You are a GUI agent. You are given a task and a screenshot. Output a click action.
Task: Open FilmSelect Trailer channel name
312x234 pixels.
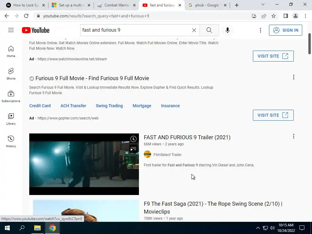click(168, 154)
